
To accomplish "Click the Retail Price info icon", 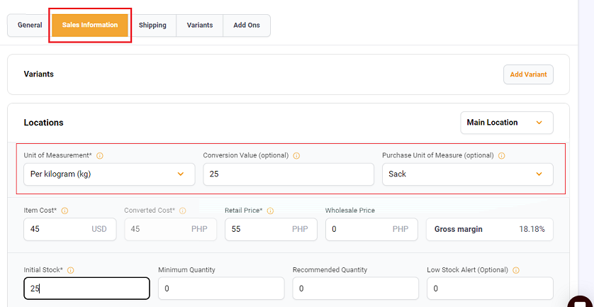I will [271, 211].
